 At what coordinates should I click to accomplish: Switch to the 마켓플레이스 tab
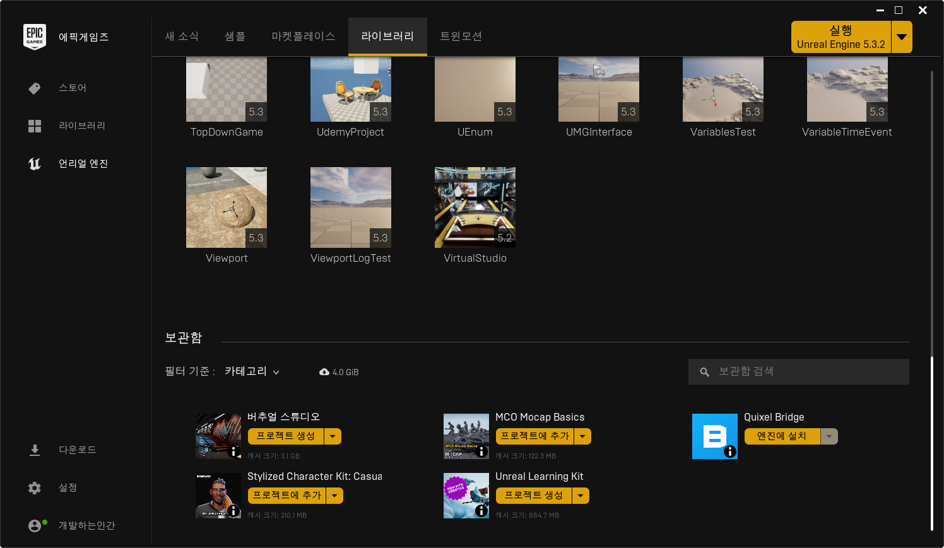[303, 37]
